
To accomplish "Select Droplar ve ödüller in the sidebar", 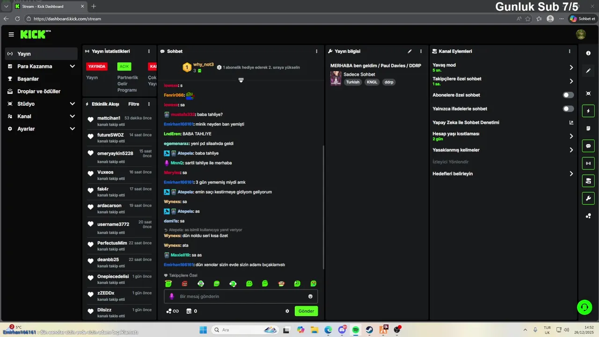I will pos(41,91).
